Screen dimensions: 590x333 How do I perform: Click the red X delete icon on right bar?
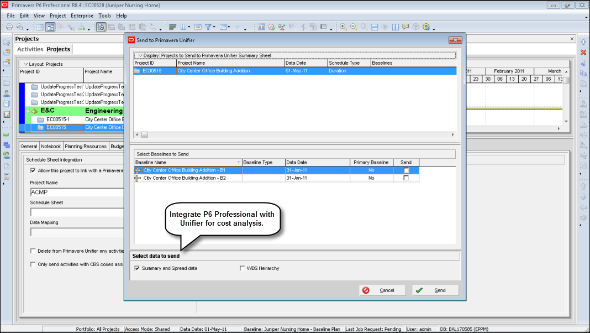pyautogui.click(x=583, y=53)
